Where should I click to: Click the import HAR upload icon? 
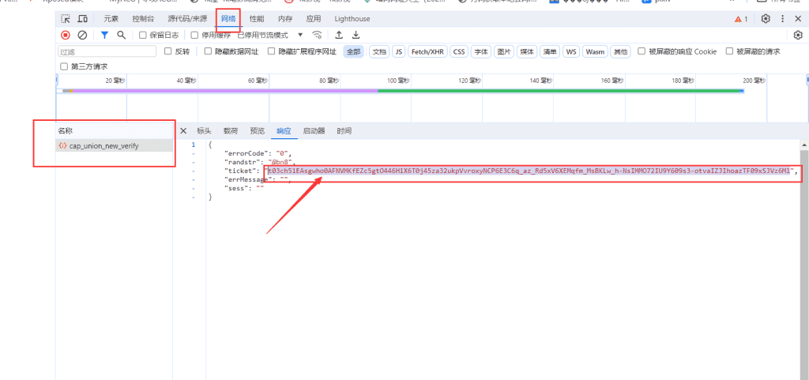(339, 35)
